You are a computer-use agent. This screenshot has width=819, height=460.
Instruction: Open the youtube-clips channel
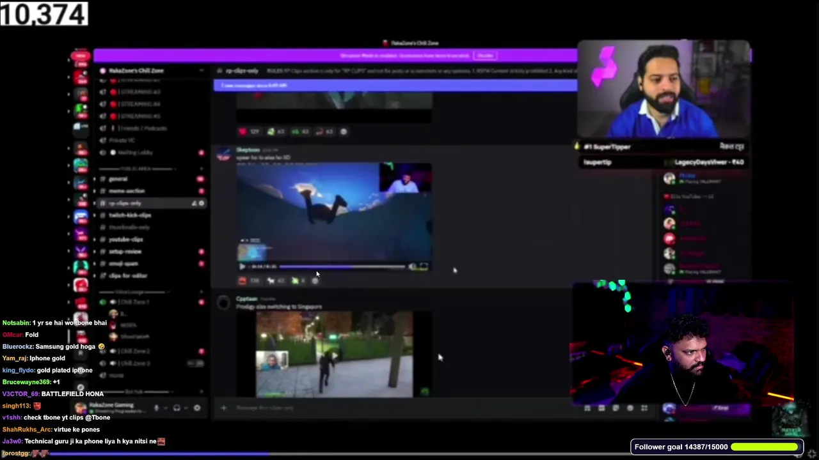click(126, 240)
